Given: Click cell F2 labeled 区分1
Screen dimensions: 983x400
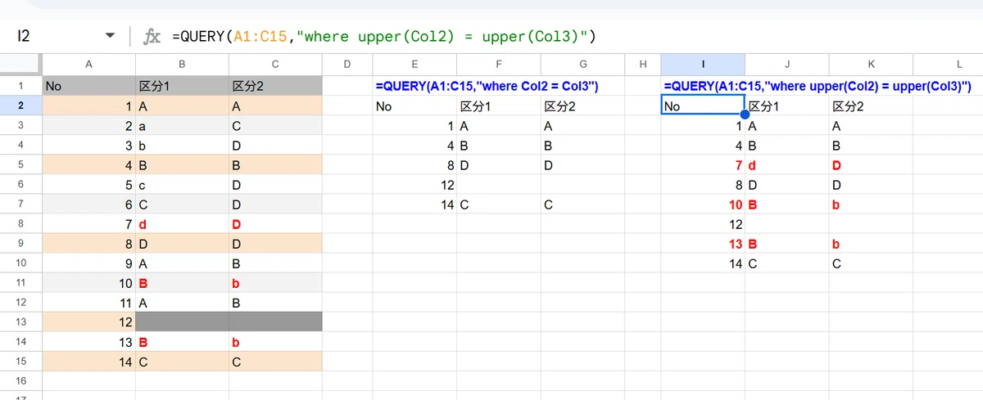Looking at the screenshot, I should tap(499, 106).
